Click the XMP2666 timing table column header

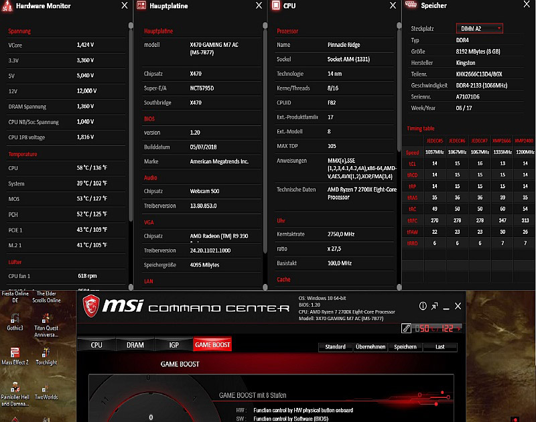501,141
